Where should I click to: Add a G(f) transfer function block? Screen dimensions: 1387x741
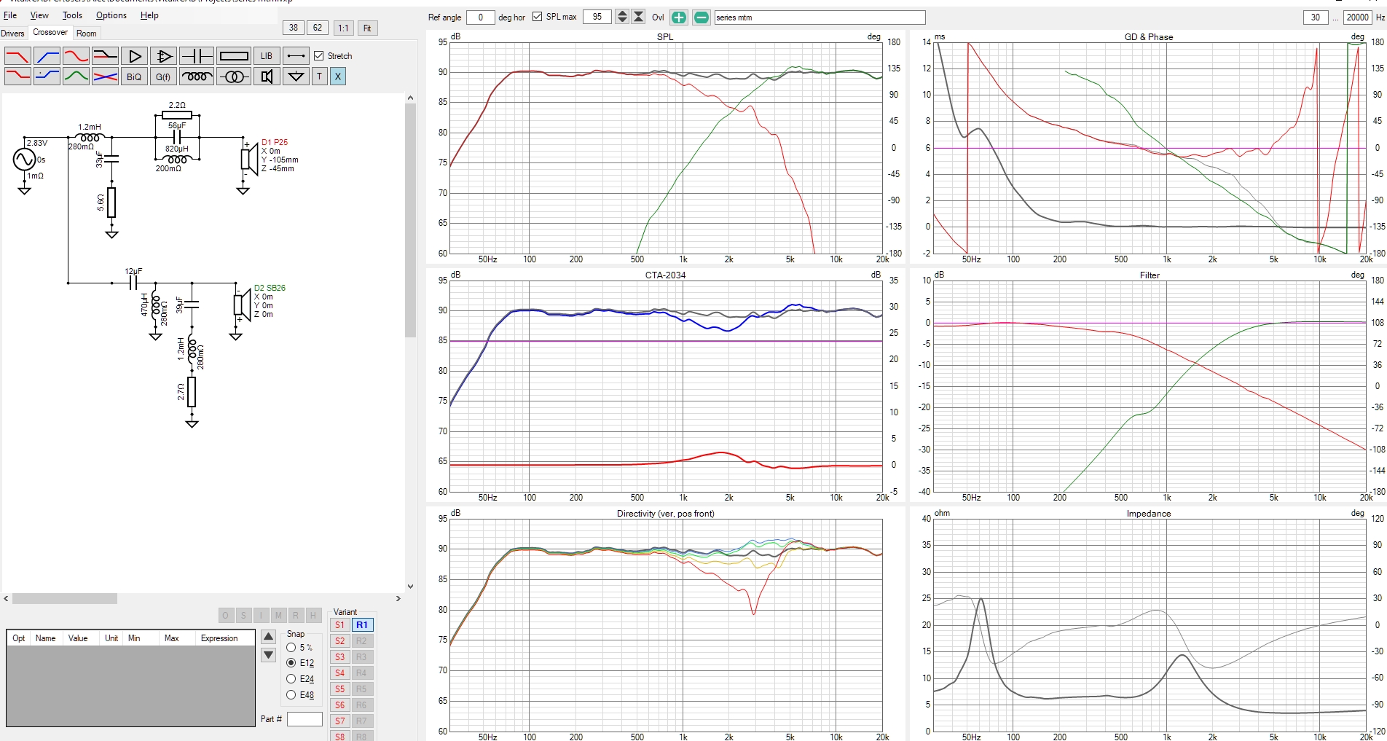pos(163,76)
